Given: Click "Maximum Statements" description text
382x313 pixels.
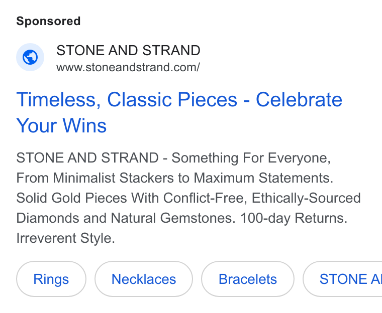Looking at the screenshot, I should 263,178.
